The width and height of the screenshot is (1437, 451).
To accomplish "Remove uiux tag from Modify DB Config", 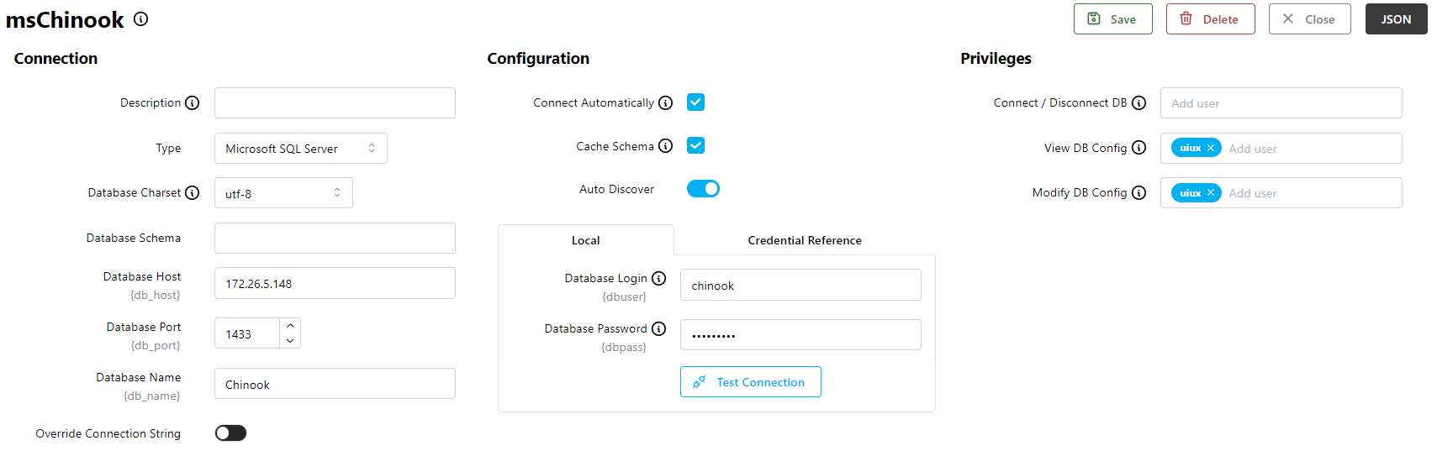I will [1211, 193].
